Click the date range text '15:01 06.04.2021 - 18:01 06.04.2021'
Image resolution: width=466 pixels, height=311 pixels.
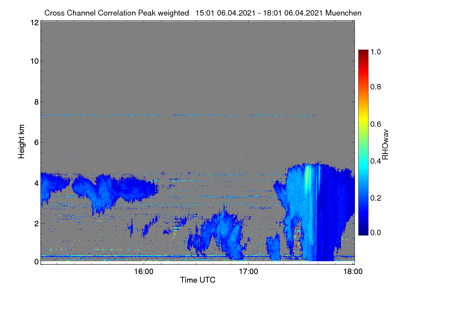[259, 13]
